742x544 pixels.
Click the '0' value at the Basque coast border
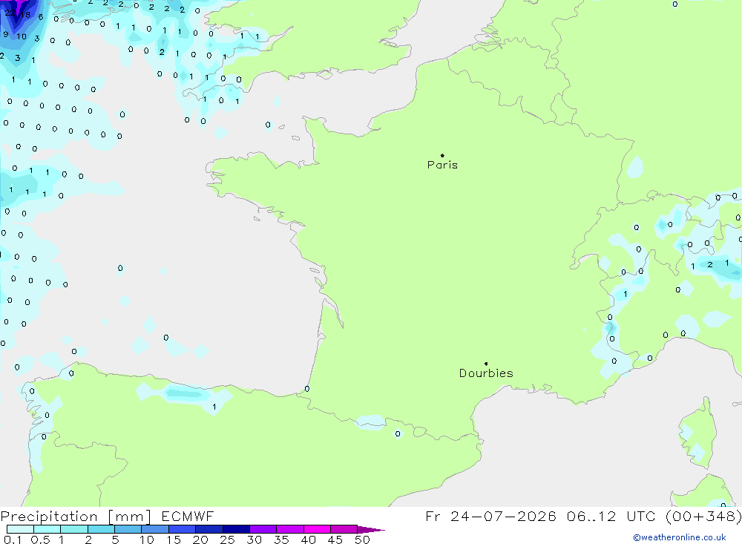coord(307,389)
